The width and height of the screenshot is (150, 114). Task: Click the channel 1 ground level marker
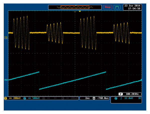[6, 37]
